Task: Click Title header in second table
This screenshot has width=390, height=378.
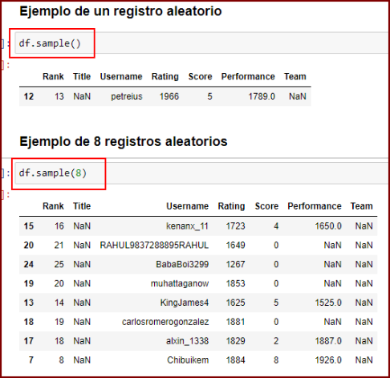Action: pyautogui.click(x=82, y=206)
